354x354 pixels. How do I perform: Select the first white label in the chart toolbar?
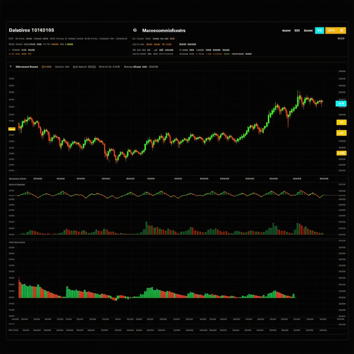coord(27,67)
